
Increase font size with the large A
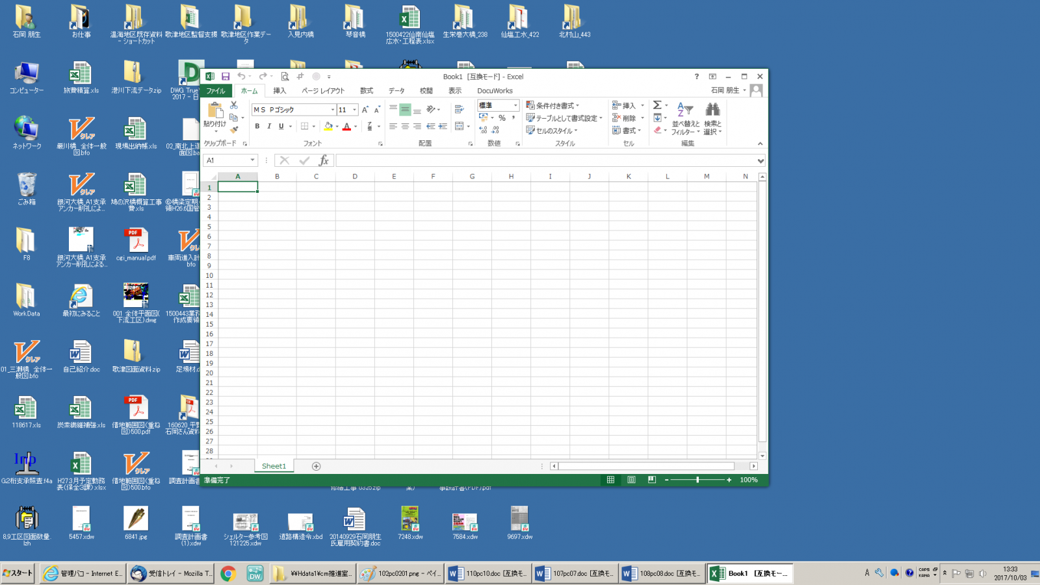click(x=365, y=110)
